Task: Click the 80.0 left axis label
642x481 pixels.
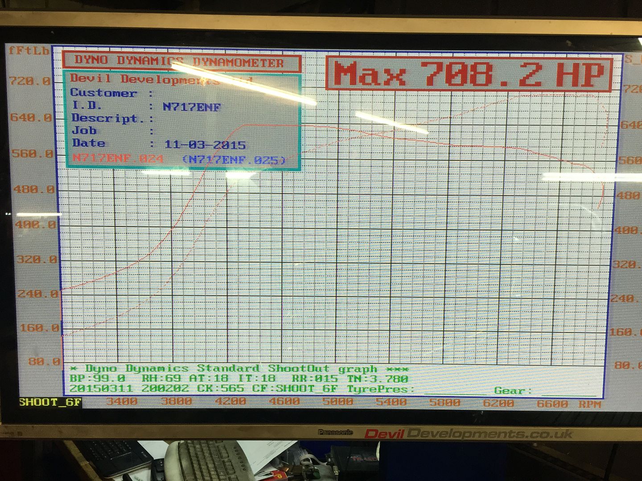Action: 44,361
